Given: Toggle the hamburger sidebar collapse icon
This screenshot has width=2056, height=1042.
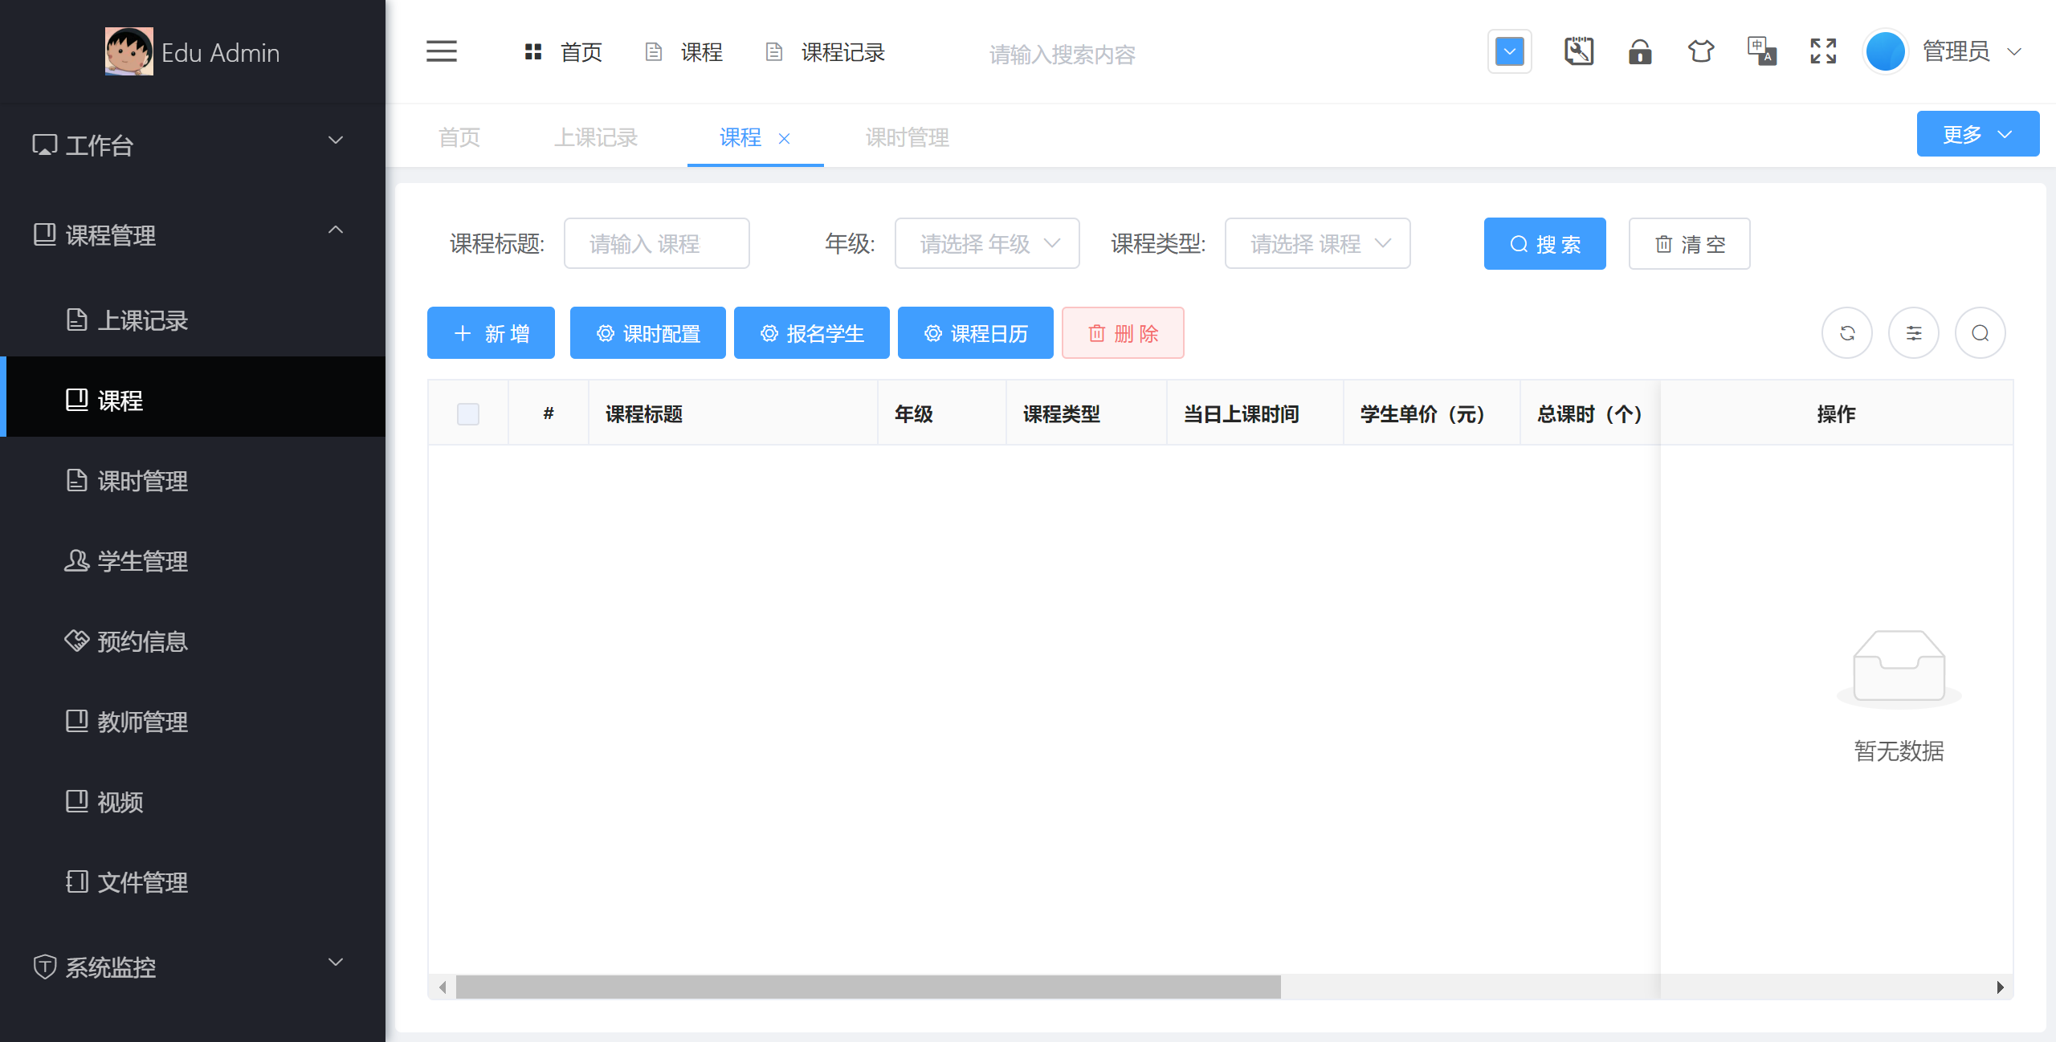Looking at the screenshot, I should 442,51.
